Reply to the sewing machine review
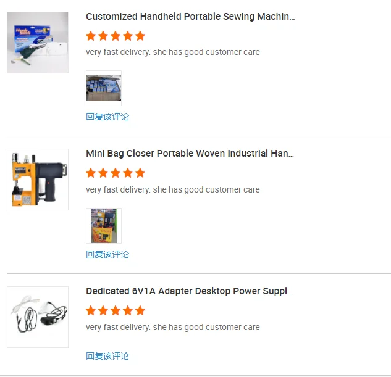The height and width of the screenshot is (377, 391). [107, 117]
